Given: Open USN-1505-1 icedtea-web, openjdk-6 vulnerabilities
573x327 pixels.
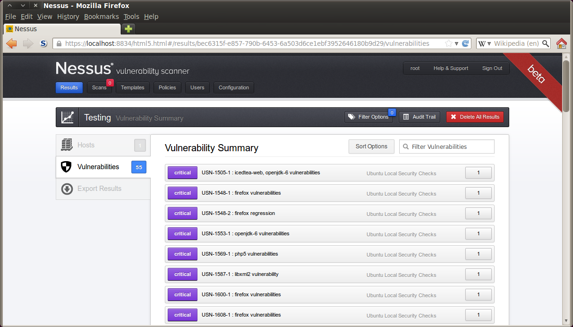Looking at the screenshot, I should 330,173.
